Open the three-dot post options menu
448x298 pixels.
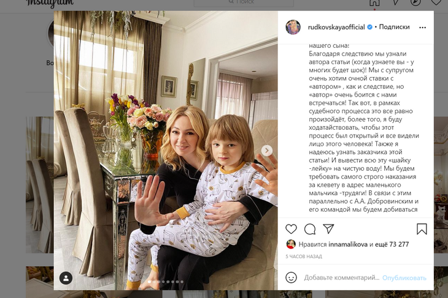tap(422, 28)
